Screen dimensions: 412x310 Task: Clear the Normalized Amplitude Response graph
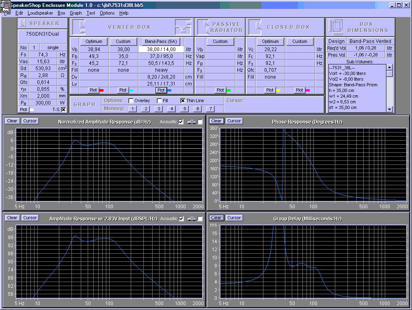click(12, 121)
